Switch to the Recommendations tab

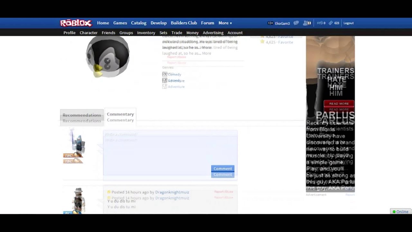82,115
